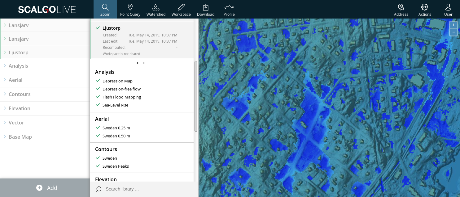Click the library panel scrollbar

click(x=196, y=96)
